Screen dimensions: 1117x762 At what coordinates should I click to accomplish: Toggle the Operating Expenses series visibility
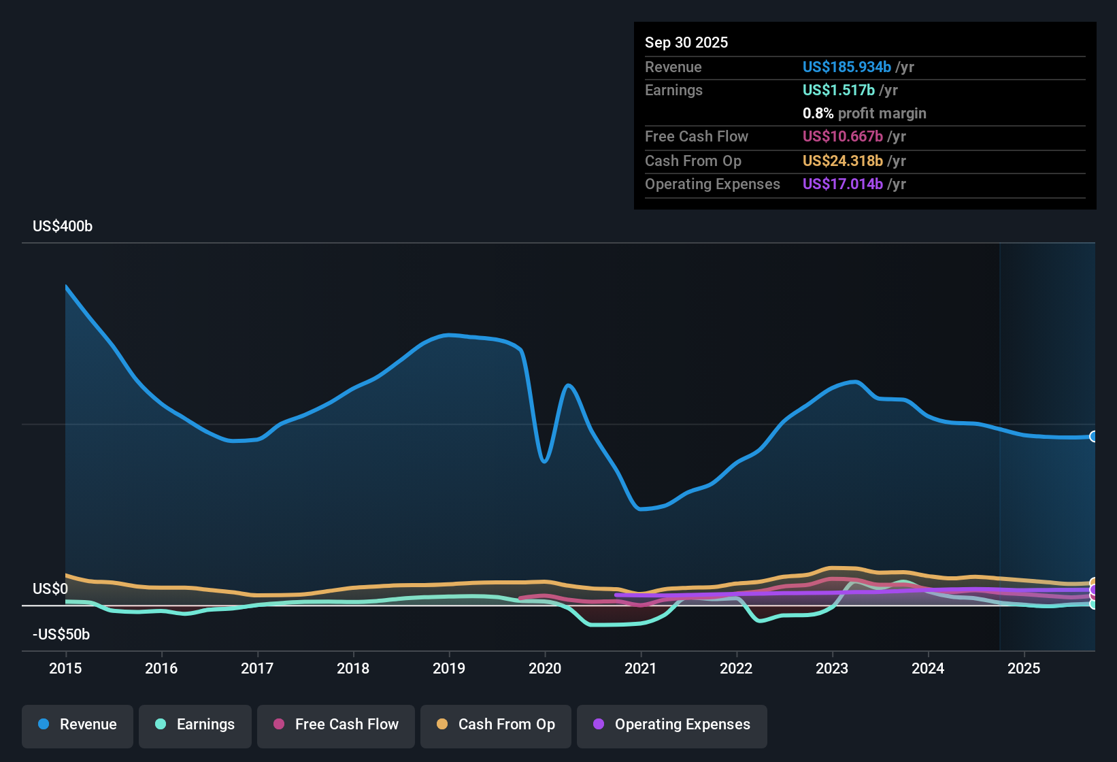click(x=671, y=725)
